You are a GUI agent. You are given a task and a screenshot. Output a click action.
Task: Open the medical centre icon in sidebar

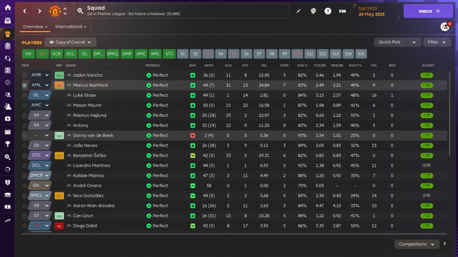pyautogui.click(x=8, y=118)
